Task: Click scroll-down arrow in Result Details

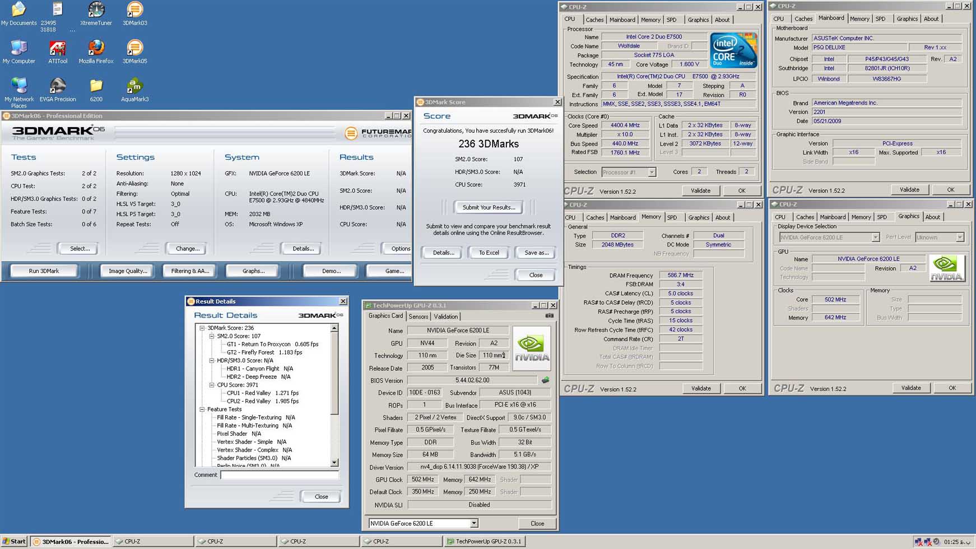Action: click(334, 463)
